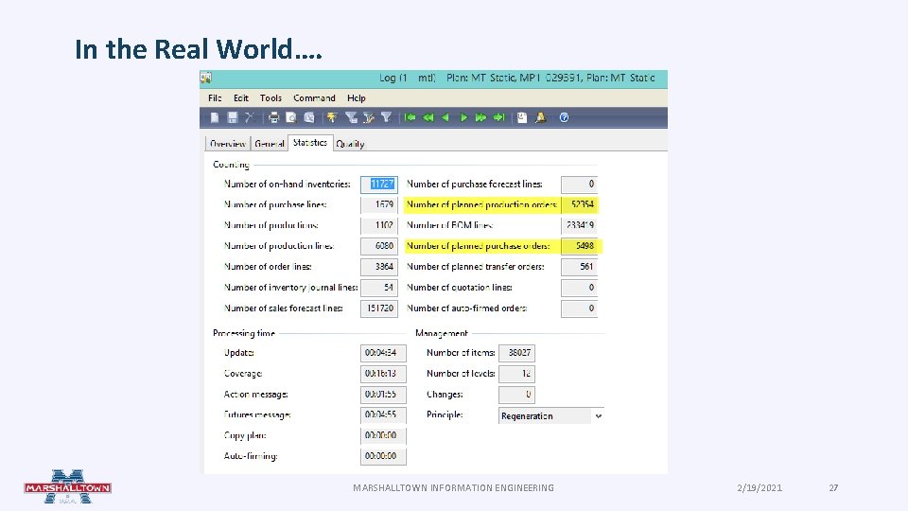Click Copy plan time field
The width and height of the screenshot is (908, 511).
coord(383,435)
